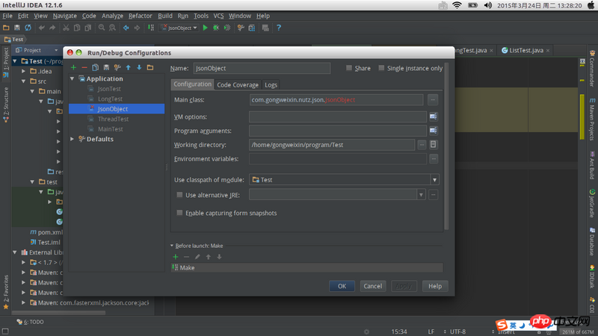The width and height of the screenshot is (598, 336).
Task: Enable the Share checkbox
Action: (349, 68)
